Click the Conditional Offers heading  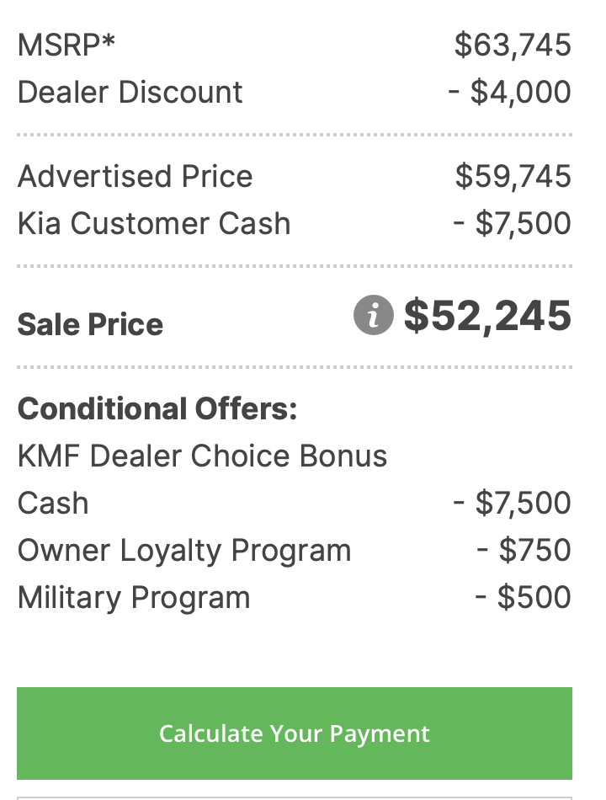[x=157, y=409]
